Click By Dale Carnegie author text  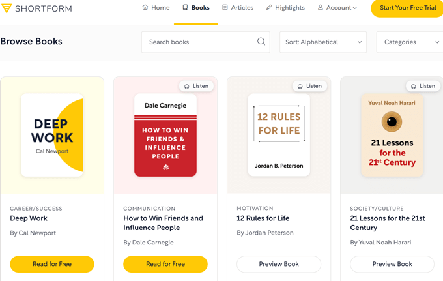click(149, 243)
